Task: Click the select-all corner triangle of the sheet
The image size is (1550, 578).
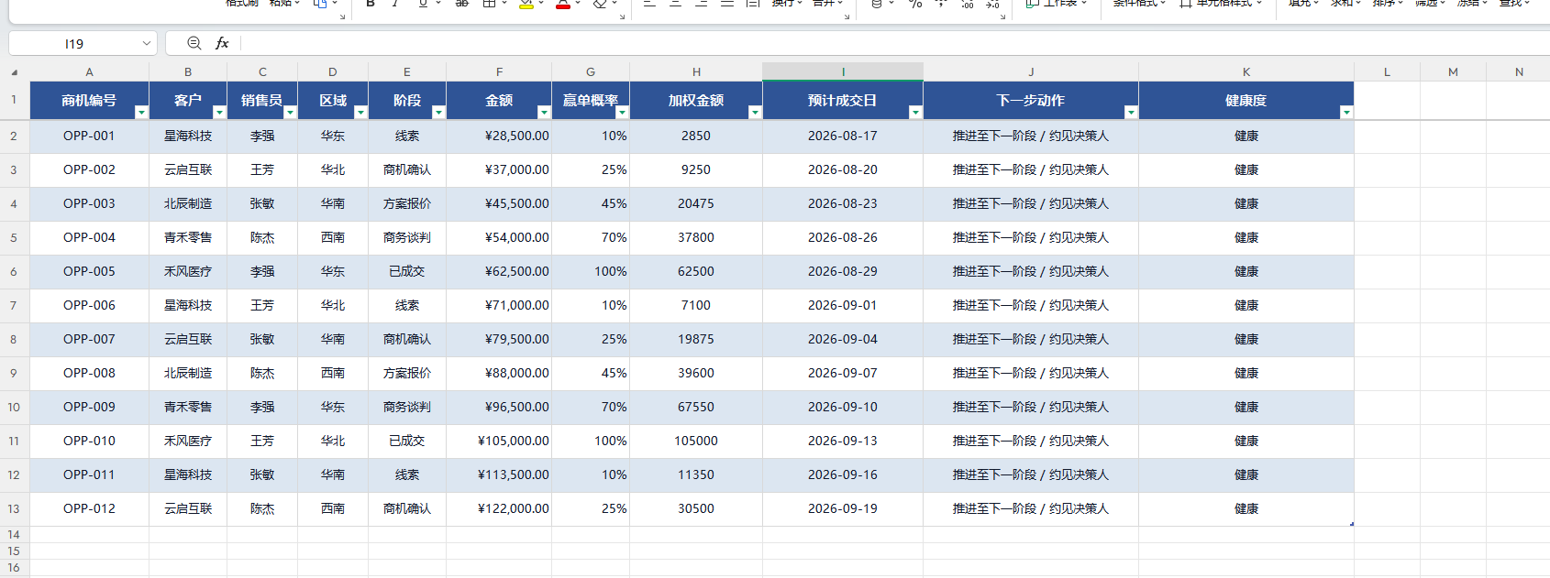Action: pyautogui.click(x=14, y=71)
